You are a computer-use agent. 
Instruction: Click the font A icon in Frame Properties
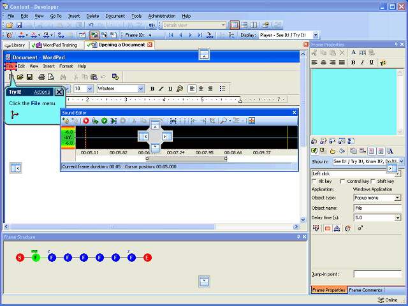tap(353, 52)
